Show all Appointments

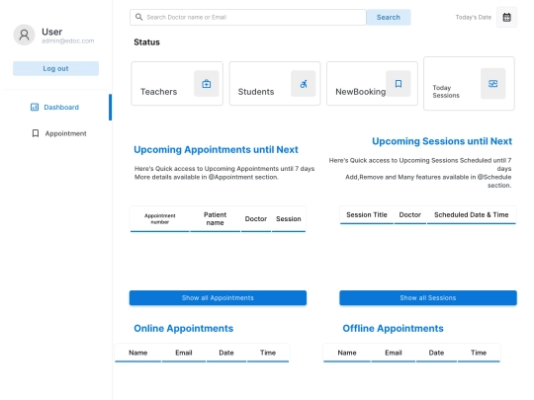pos(218,297)
